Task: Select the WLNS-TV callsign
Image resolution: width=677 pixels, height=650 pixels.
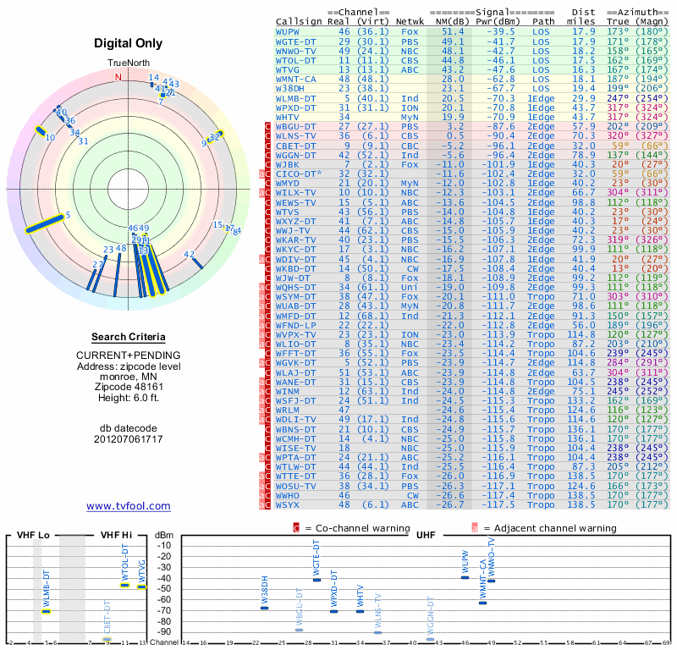Action: click(x=295, y=136)
